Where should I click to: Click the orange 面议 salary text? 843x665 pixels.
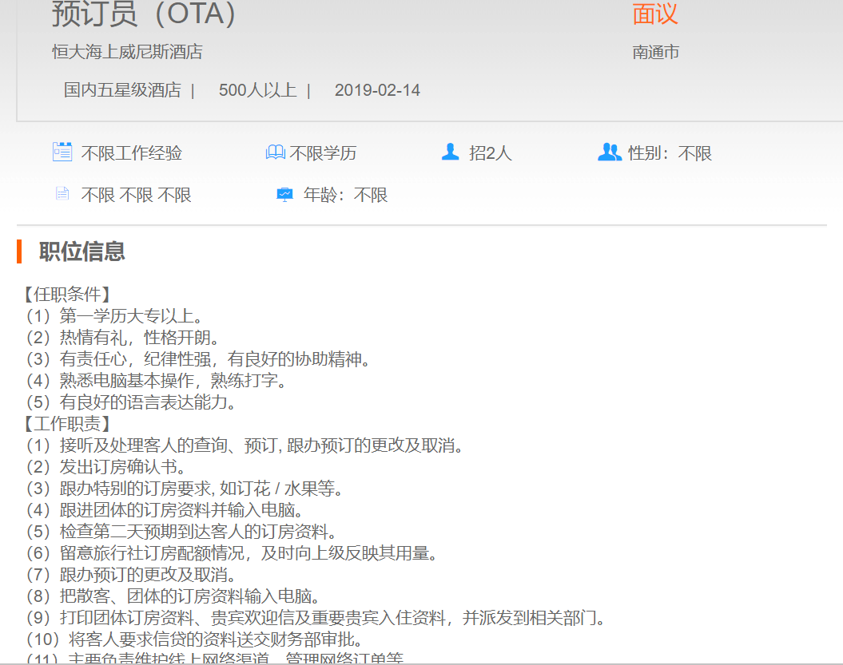point(654,14)
